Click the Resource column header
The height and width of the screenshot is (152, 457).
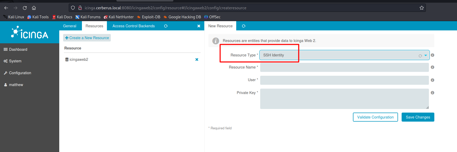click(73, 48)
